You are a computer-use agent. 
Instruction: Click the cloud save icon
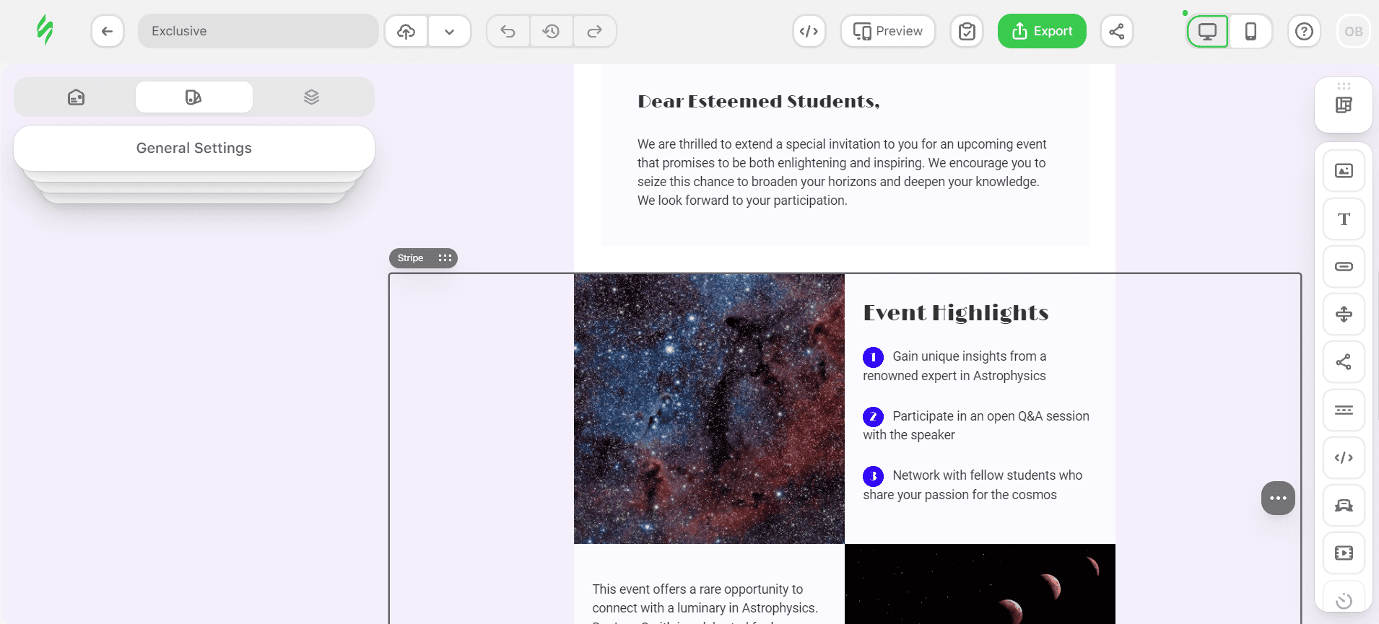click(x=406, y=31)
